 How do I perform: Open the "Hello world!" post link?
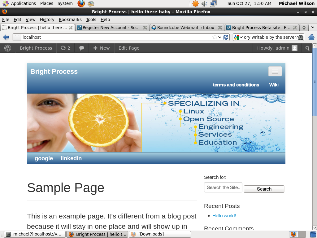(x=224, y=216)
